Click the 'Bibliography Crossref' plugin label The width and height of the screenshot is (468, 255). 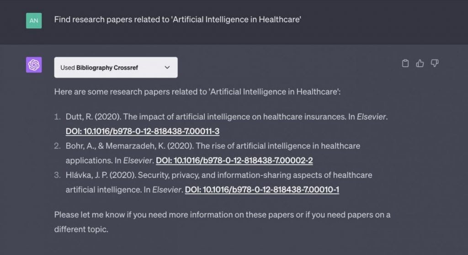point(107,68)
